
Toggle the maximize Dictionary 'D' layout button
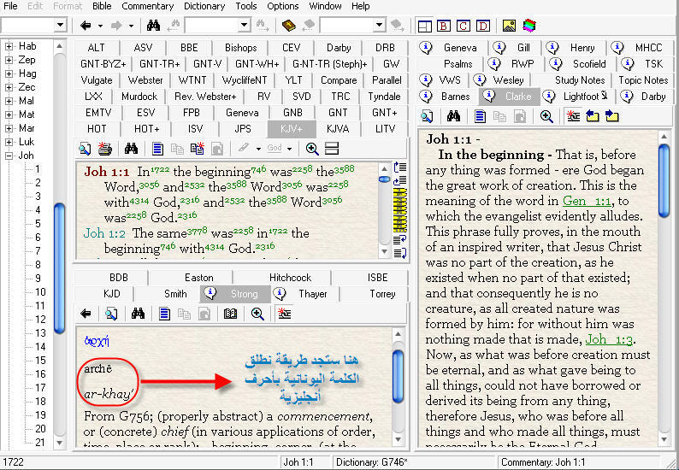coord(483,26)
